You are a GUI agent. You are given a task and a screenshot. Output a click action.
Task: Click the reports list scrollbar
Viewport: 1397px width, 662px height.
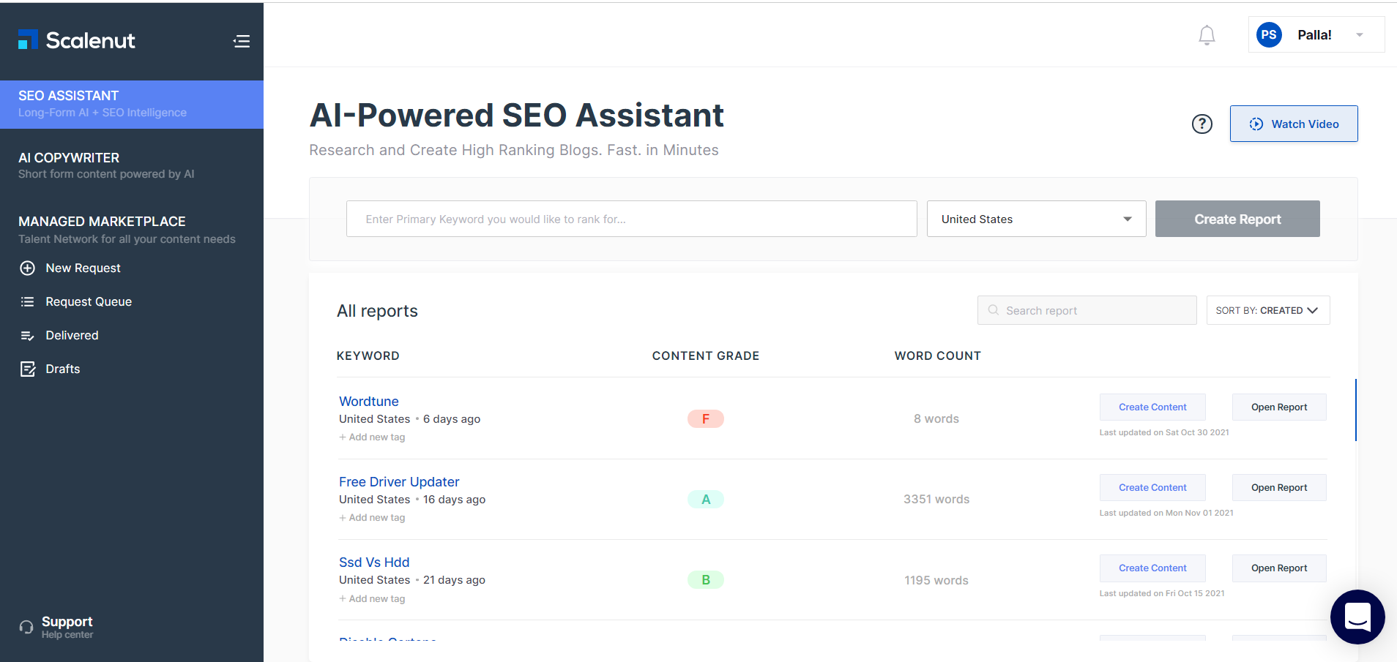click(x=1355, y=410)
